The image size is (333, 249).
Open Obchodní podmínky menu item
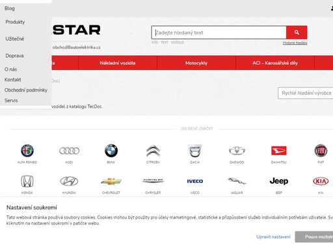(26, 90)
